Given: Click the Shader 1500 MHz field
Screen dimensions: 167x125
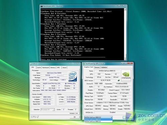Looking at the screenshot, I should pyautogui.click(x=127, y=109).
